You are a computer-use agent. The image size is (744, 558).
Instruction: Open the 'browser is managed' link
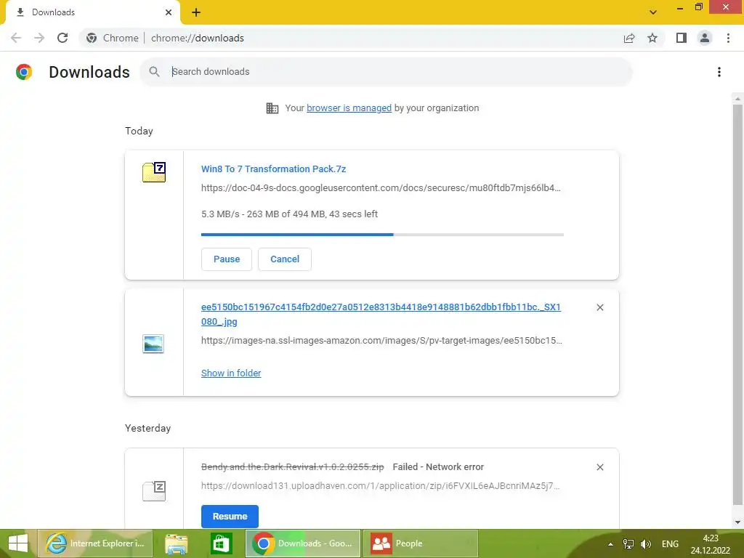349,108
